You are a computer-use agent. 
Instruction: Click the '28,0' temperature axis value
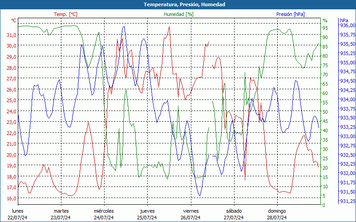pyautogui.click(x=12, y=68)
